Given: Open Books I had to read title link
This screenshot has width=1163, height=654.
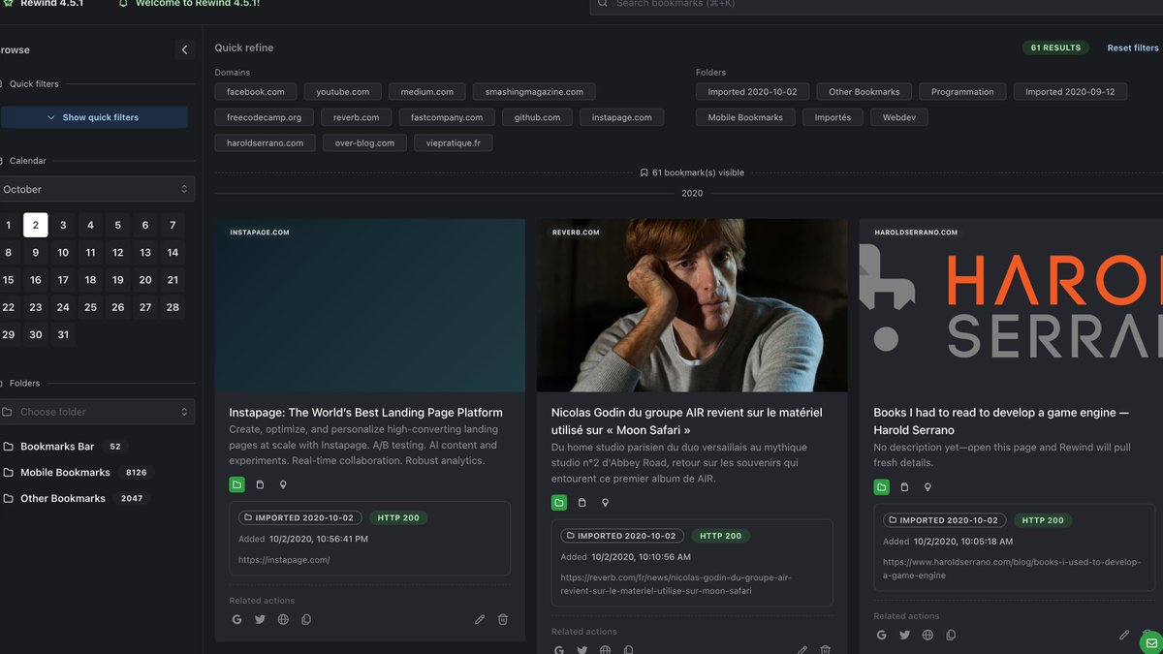Looking at the screenshot, I should coord(1001,420).
